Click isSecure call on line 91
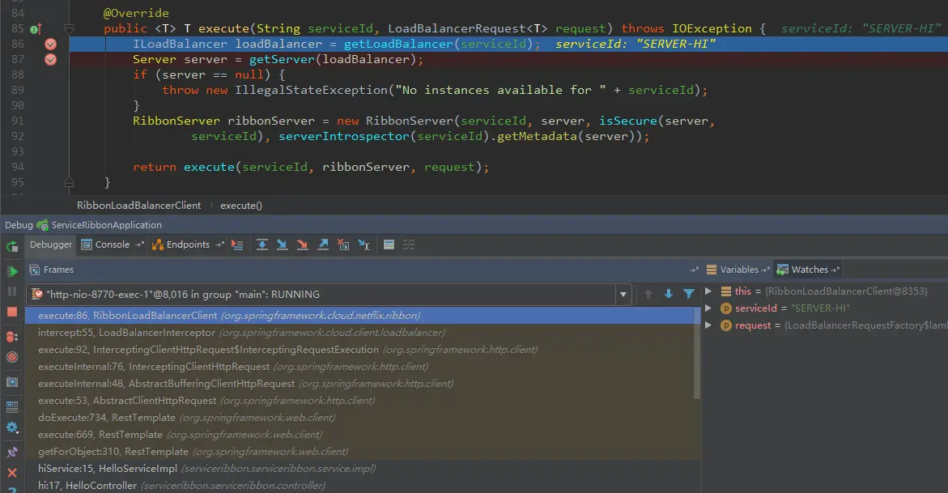 point(627,121)
